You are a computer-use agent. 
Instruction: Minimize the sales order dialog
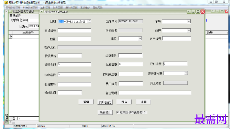click(x=193, y=12)
